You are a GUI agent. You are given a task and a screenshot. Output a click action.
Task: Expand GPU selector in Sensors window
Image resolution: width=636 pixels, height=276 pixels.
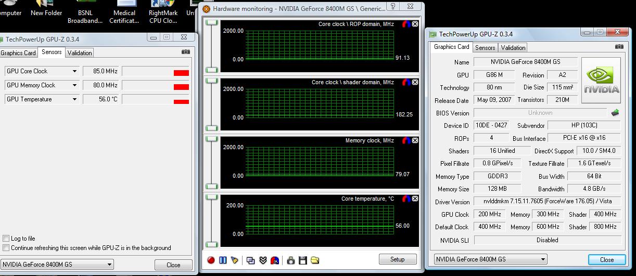[109, 265]
